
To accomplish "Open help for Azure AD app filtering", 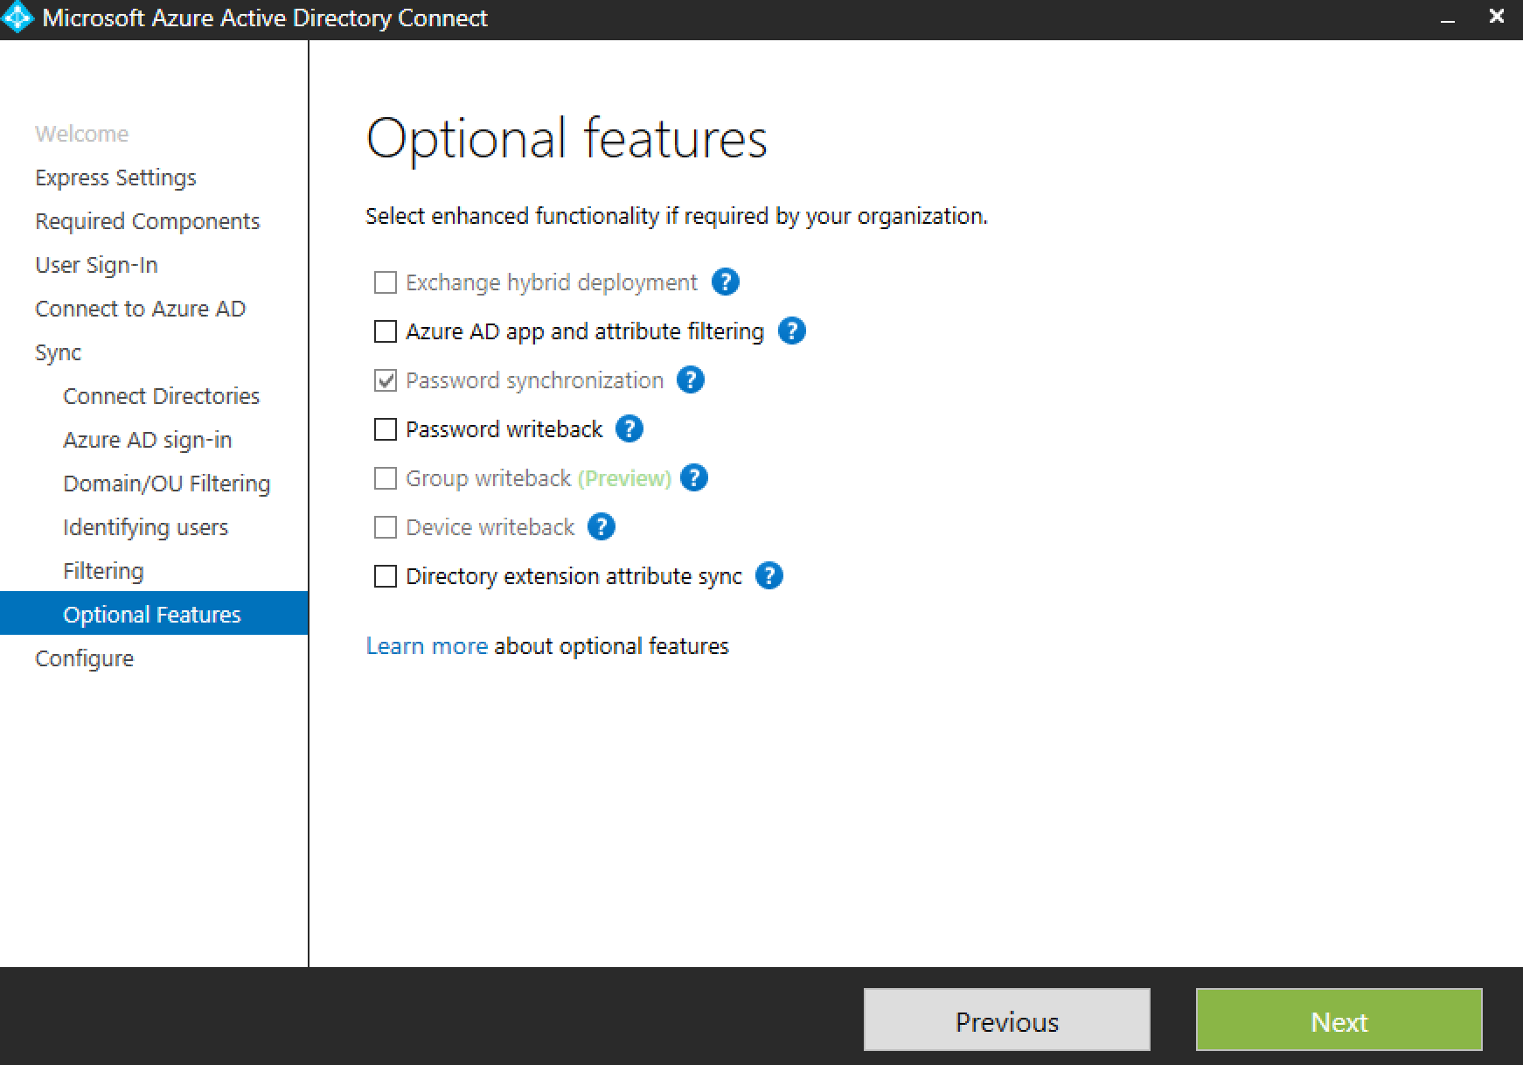I will coord(791,331).
